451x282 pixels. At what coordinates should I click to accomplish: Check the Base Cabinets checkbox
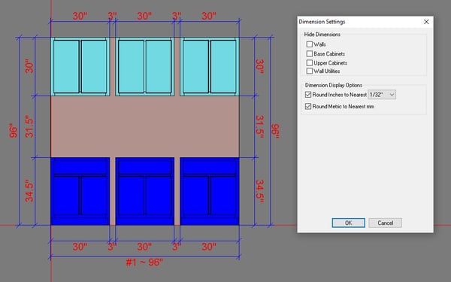[x=310, y=54]
